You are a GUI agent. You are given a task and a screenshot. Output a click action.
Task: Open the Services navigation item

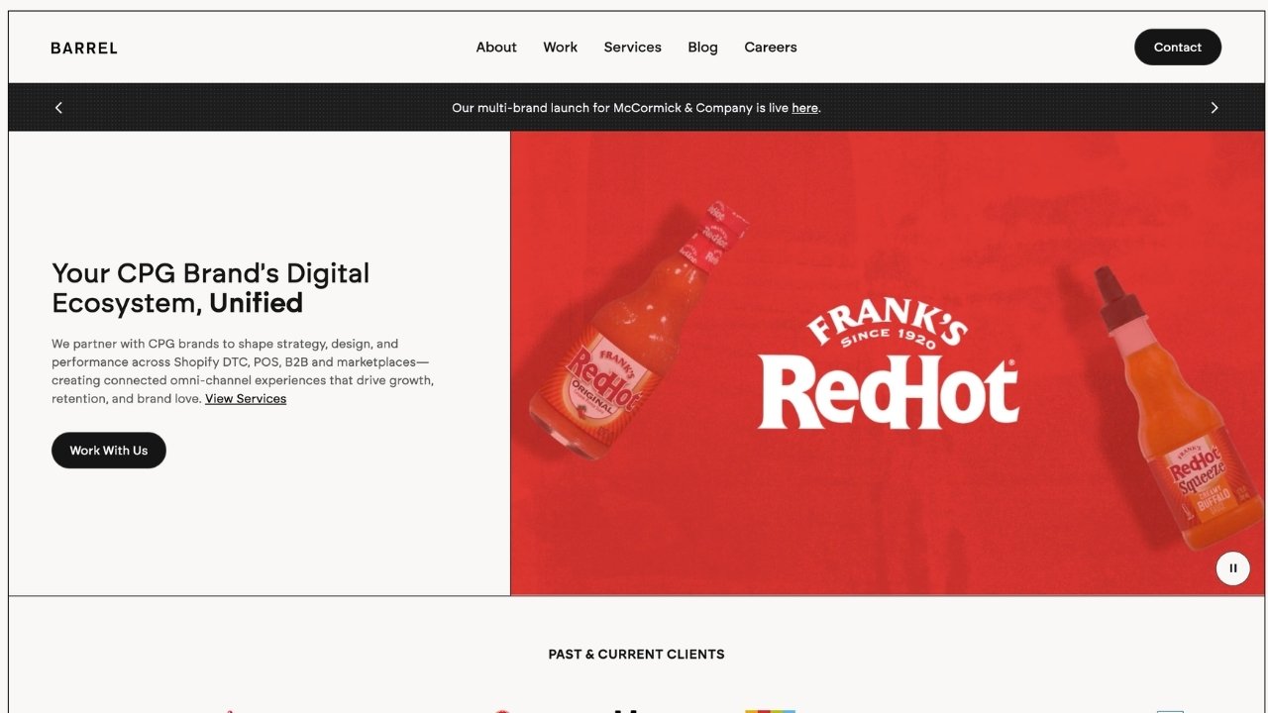[632, 48]
